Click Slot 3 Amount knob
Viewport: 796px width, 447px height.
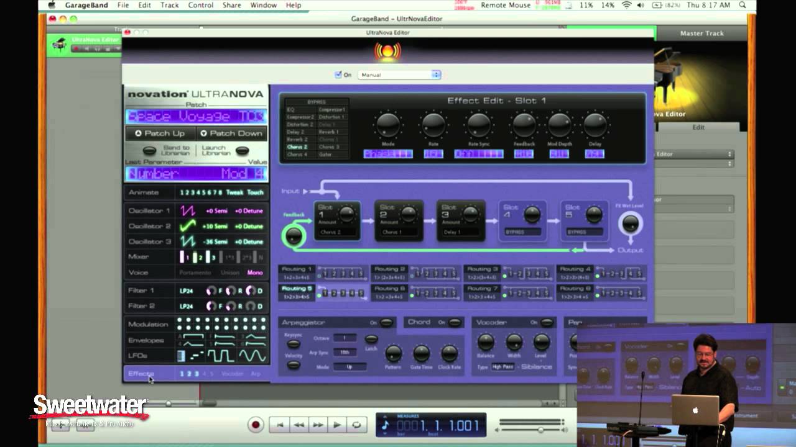(x=471, y=214)
